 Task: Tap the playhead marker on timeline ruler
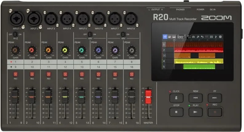(x=174, y=40)
